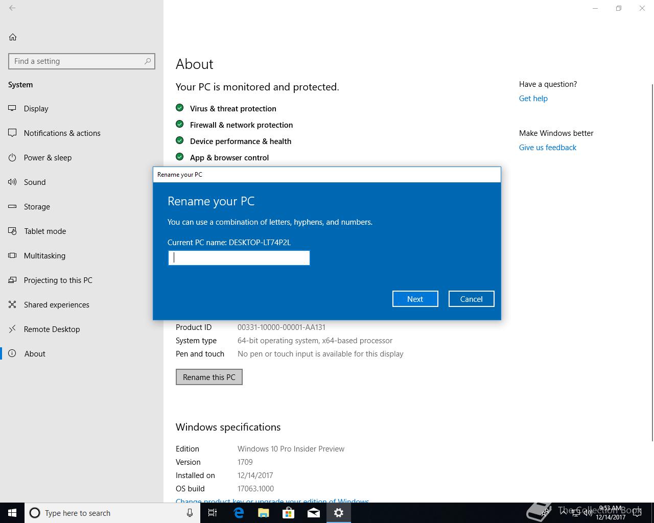Click the Projecting to this PC icon
The image size is (654, 523).
(x=13, y=280)
